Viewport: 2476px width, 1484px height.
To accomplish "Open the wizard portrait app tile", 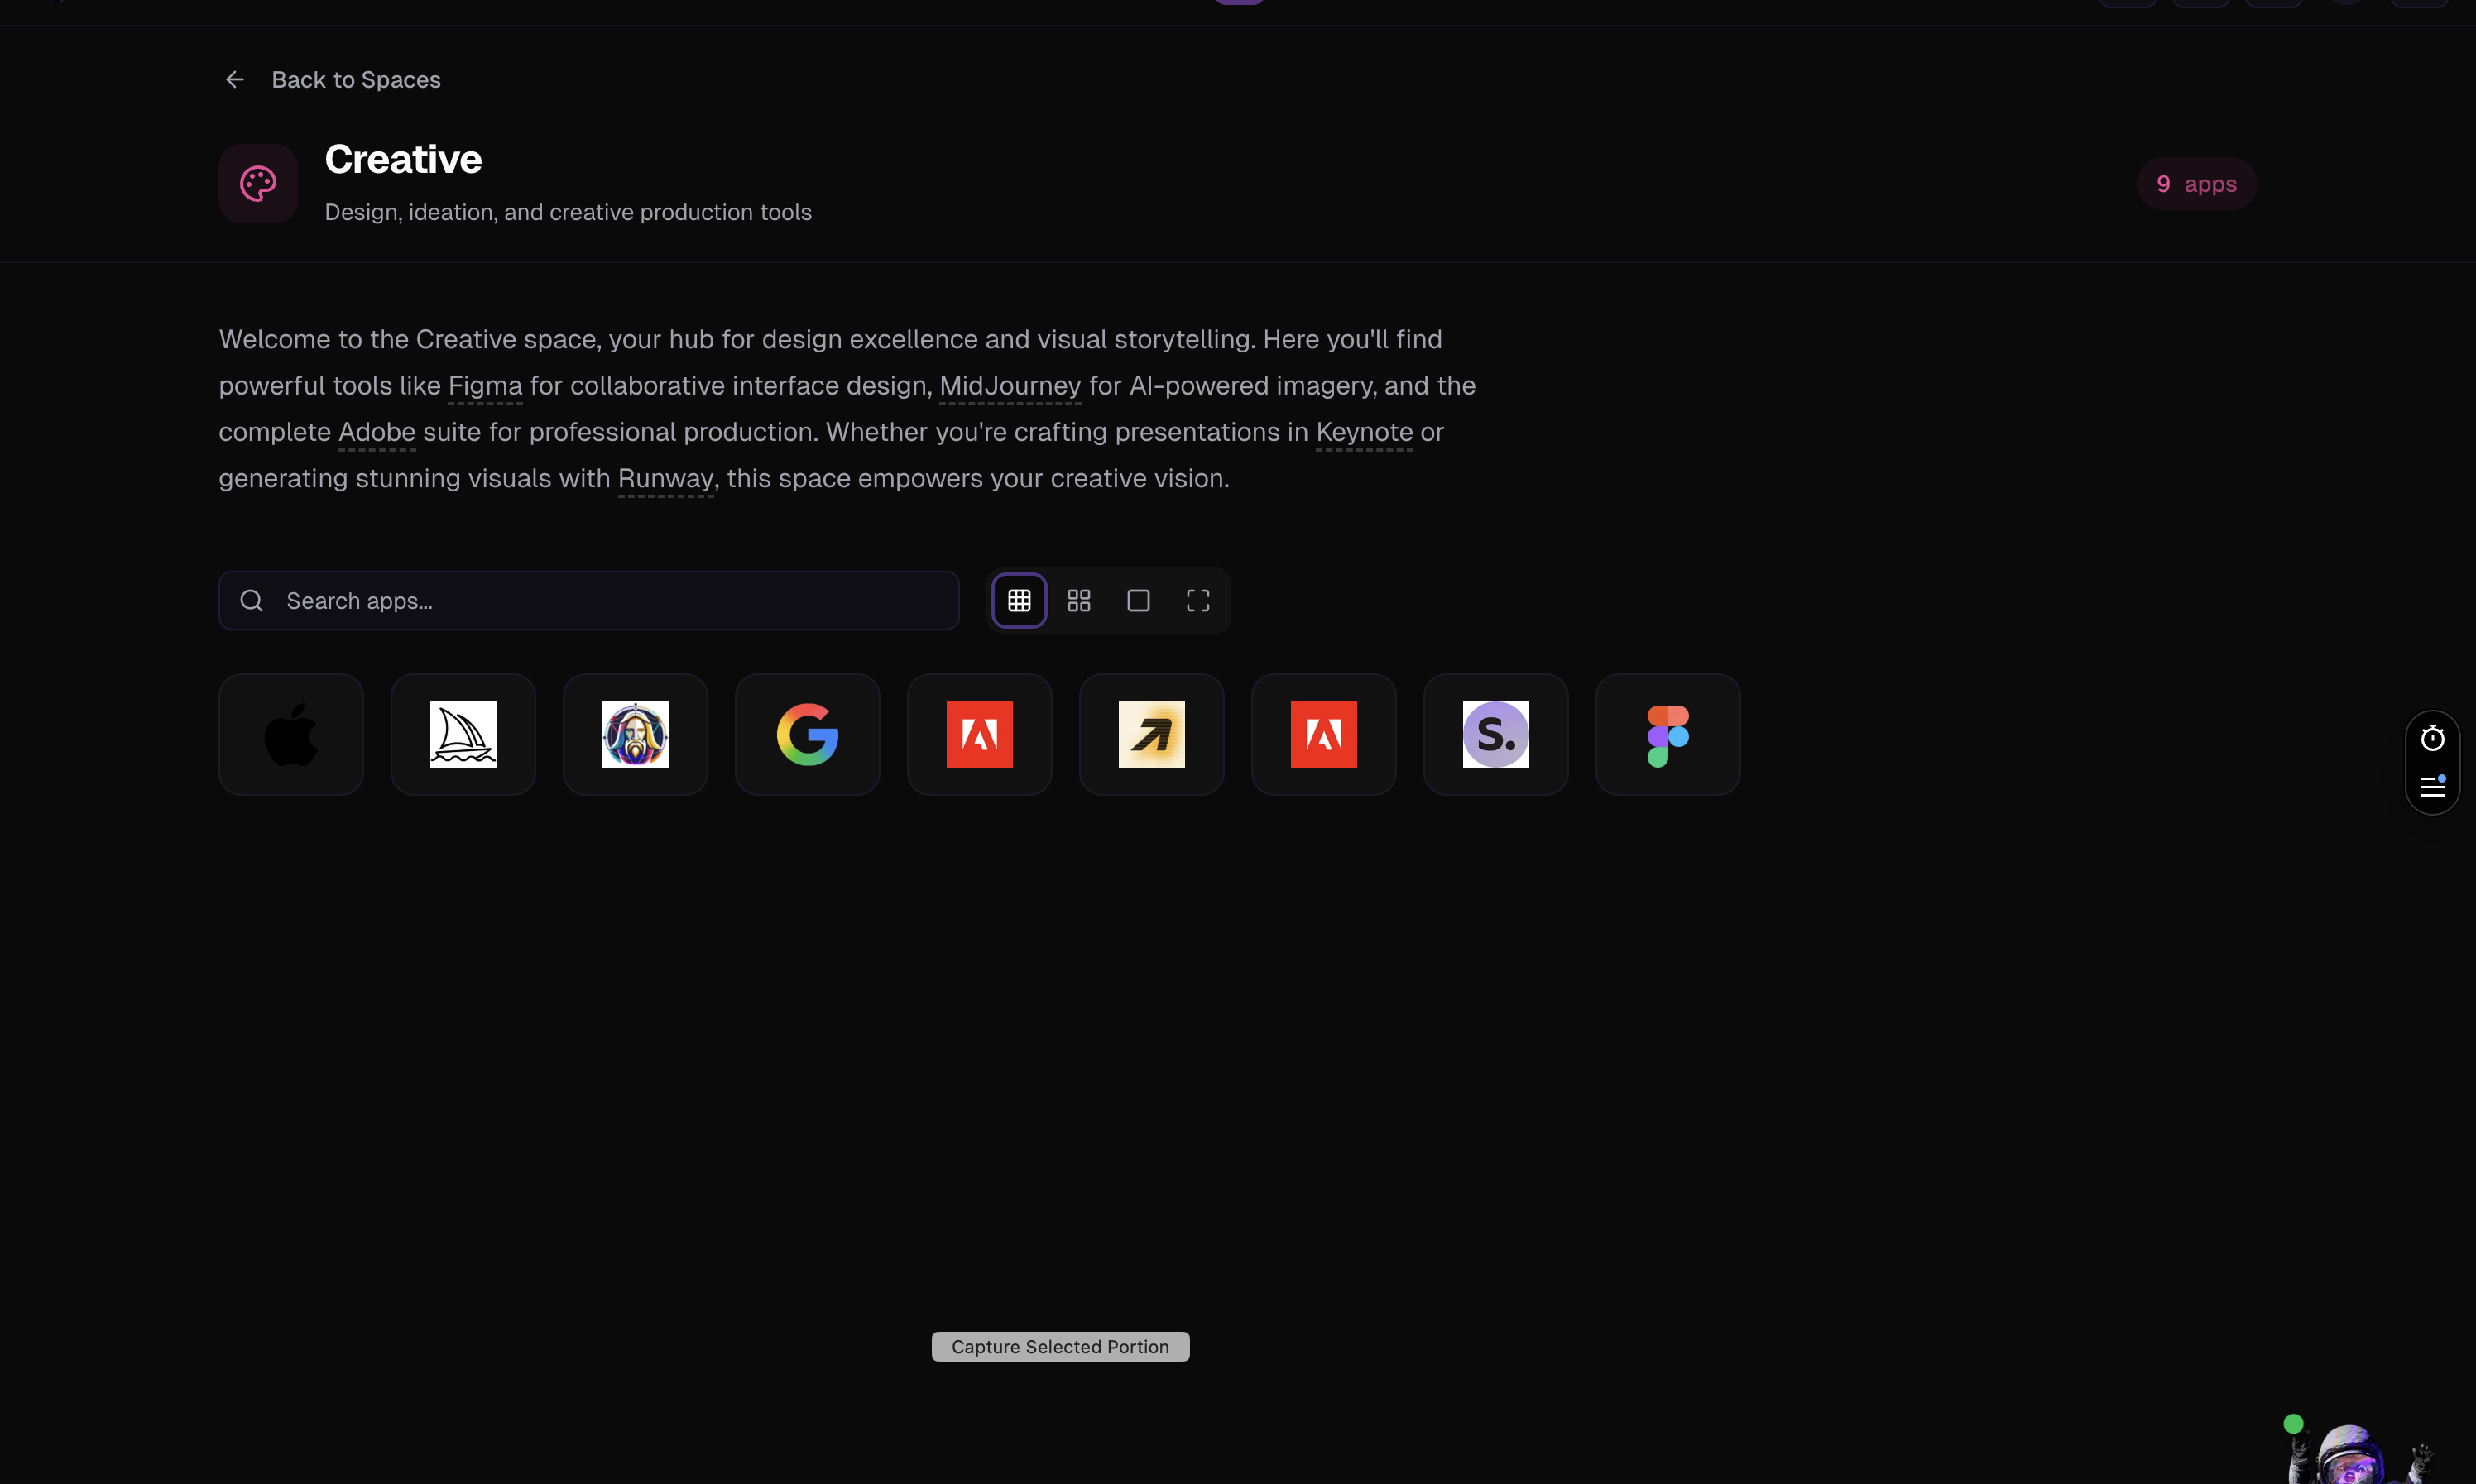I will click(x=634, y=734).
